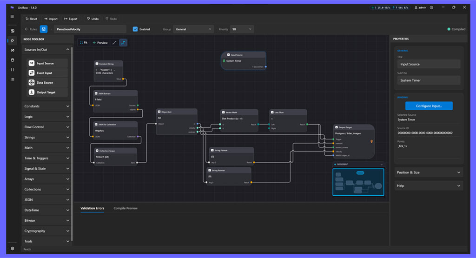
Task: Expand the Collections category
Action: pos(47,189)
